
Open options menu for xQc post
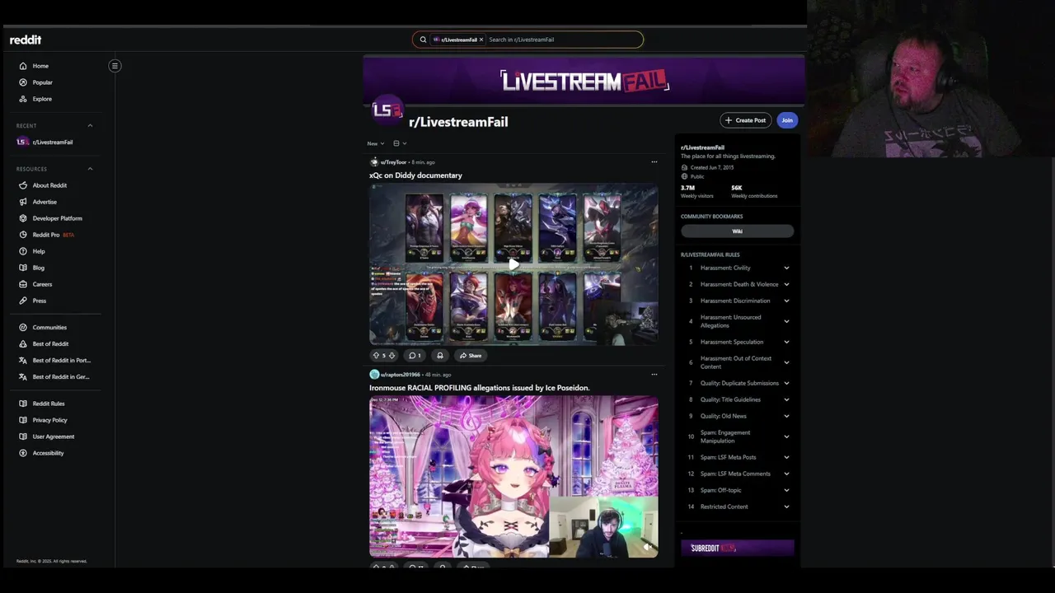(x=654, y=162)
